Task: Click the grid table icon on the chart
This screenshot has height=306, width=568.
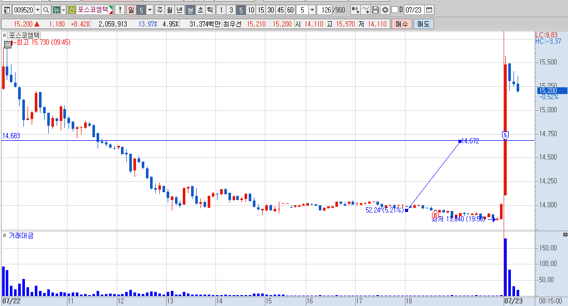Action: coord(8,45)
